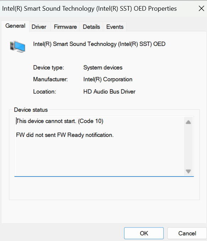The width and height of the screenshot is (207, 241).
Task: Dismiss the dialog with Cancel
Action: click(x=187, y=233)
